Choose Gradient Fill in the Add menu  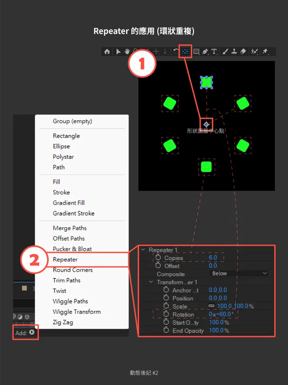coord(69,203)
